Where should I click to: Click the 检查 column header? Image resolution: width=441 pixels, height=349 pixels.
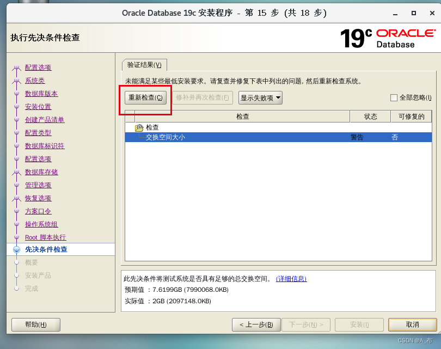[x=242, y=117]
